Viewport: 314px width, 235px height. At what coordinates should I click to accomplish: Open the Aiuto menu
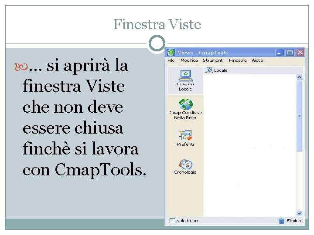(257, 60)
